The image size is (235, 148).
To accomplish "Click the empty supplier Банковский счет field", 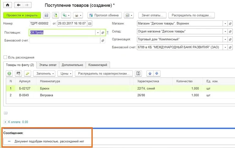I will pyautogui.click(x=65, y=41).
